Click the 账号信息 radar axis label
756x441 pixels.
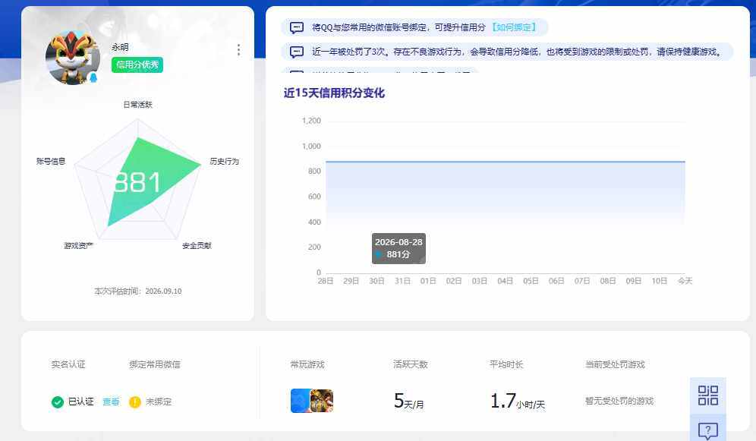tap(51, 161)
